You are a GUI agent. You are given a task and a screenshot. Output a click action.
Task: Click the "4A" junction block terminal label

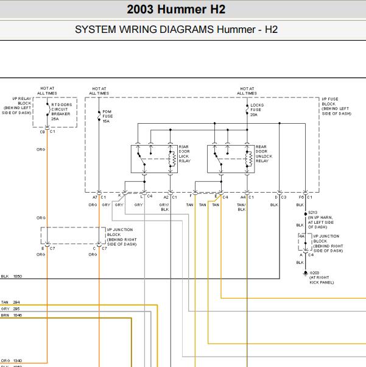pos(301,236)
